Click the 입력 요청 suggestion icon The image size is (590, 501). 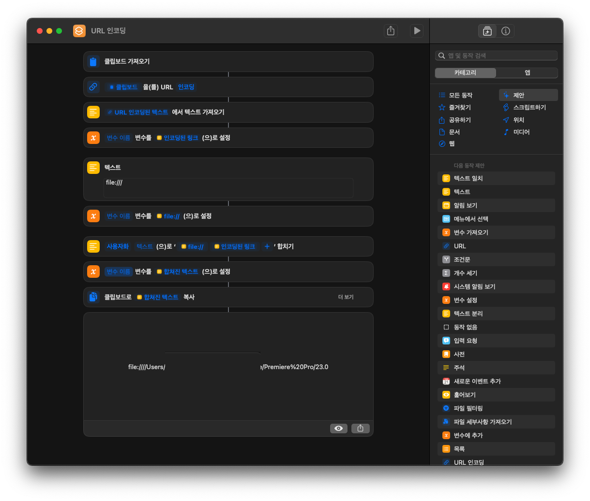(x=446, y=341)
